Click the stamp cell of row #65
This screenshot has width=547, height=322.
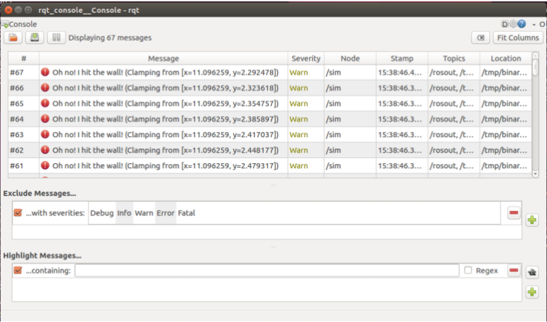point(402,104)
